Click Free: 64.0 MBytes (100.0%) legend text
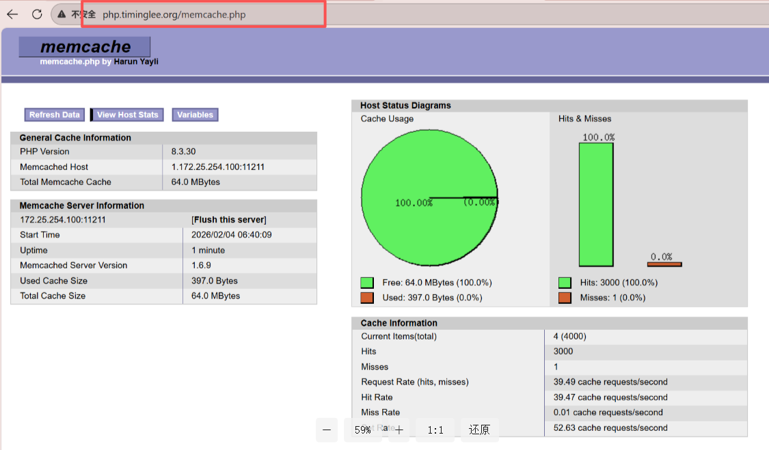This screenshot has width=769, height=450. 437,282
